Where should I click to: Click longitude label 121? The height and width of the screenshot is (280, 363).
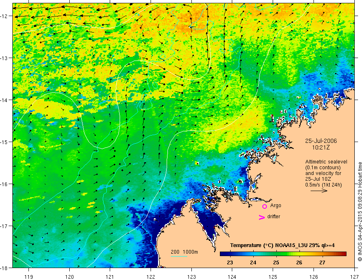[110, 277]
